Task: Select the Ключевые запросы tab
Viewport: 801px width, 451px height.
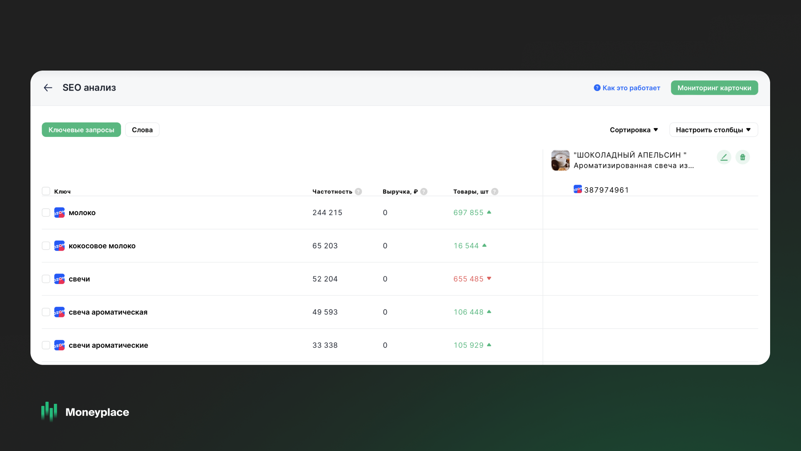Action: click(81, 130)
